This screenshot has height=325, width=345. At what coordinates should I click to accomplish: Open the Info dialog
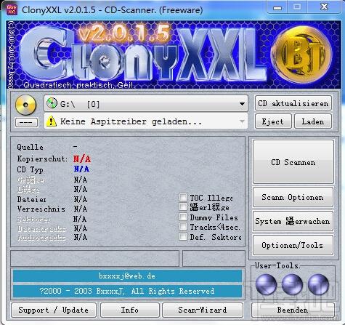pyautogui.click(x=130, y=310)
